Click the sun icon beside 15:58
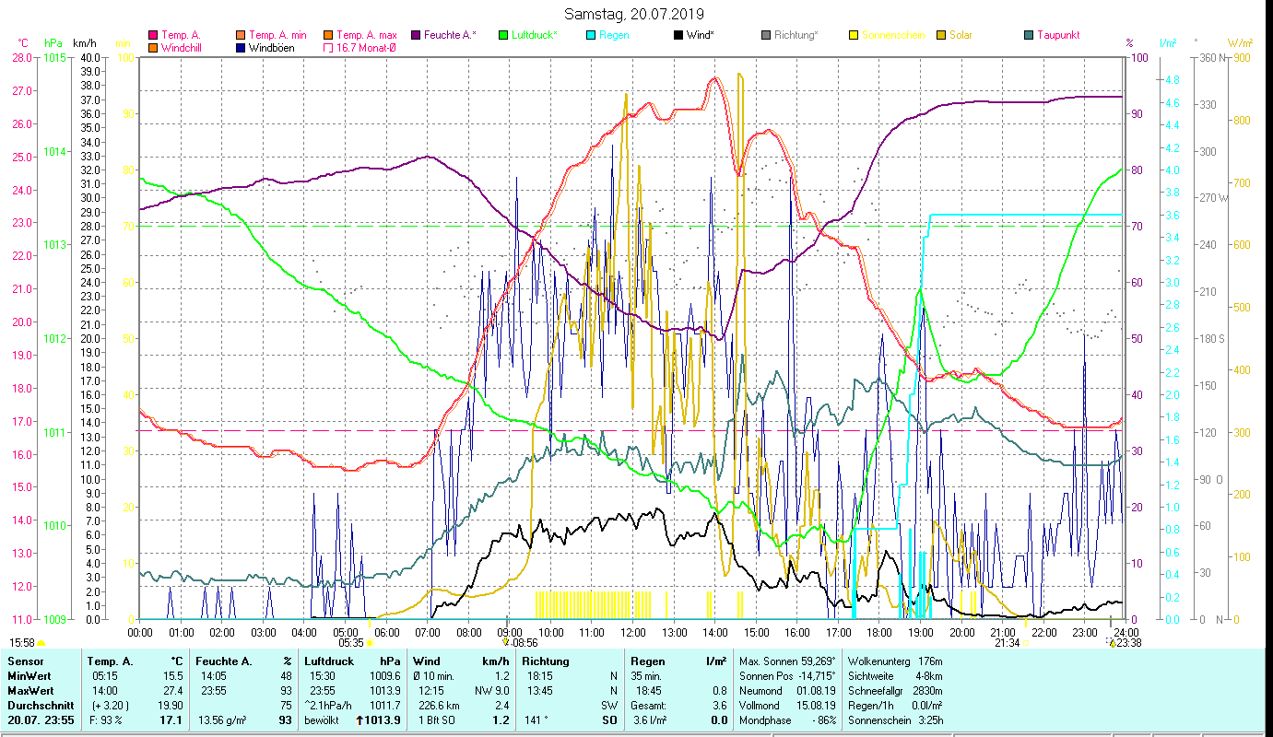This screenshot has height=737, width=1273. click(41, 643)
